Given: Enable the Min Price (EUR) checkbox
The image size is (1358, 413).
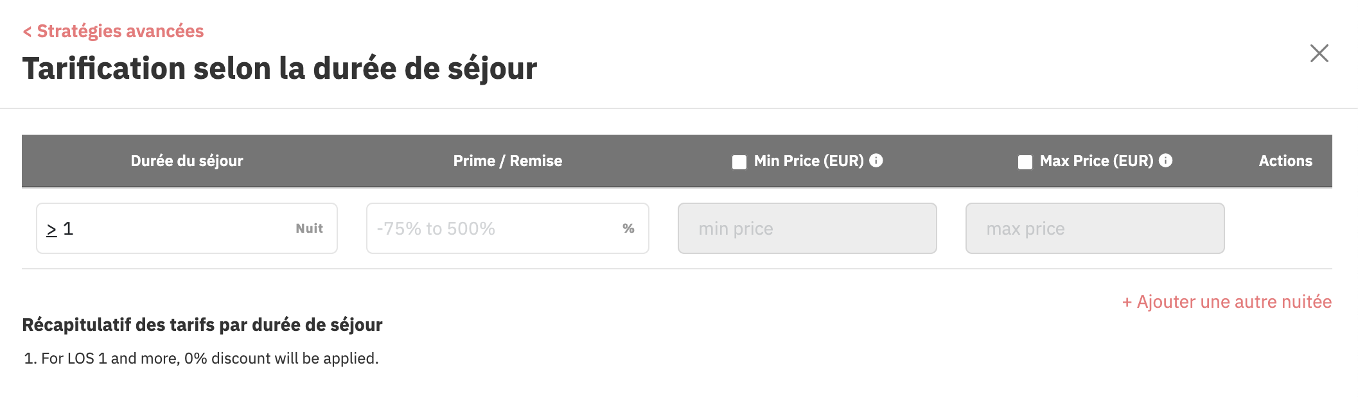Looking at the screenshot, I should 739,162.
